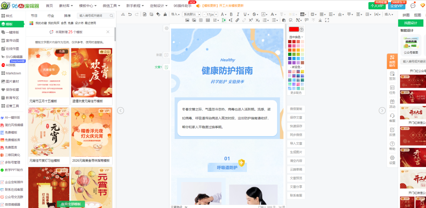Click the template search keyword field

coord(94,16)
